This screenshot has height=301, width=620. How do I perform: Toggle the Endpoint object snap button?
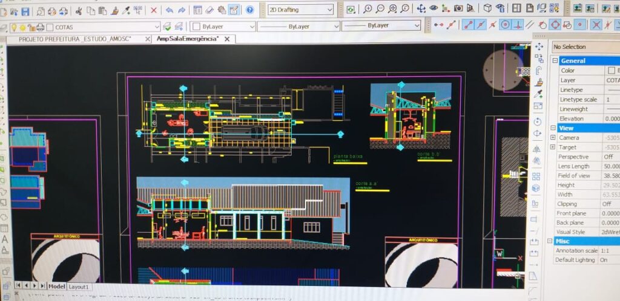(x=467, y=25)
